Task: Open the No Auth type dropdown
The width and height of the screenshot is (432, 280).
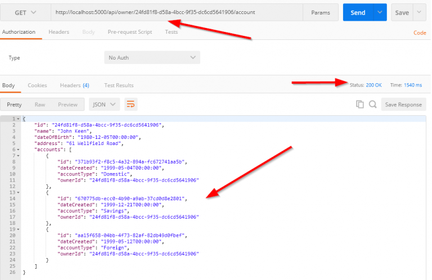Action: [x=152, y=58]
